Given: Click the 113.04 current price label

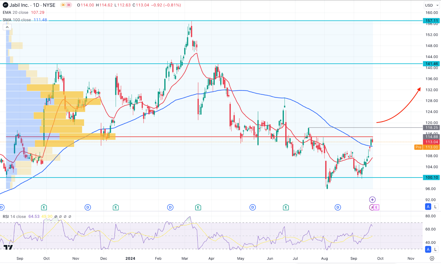Looking at the screenshot, I should [x=431, y=142].
